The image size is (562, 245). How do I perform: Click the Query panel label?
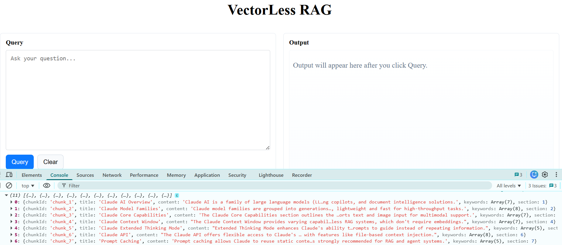coord(14,42)
